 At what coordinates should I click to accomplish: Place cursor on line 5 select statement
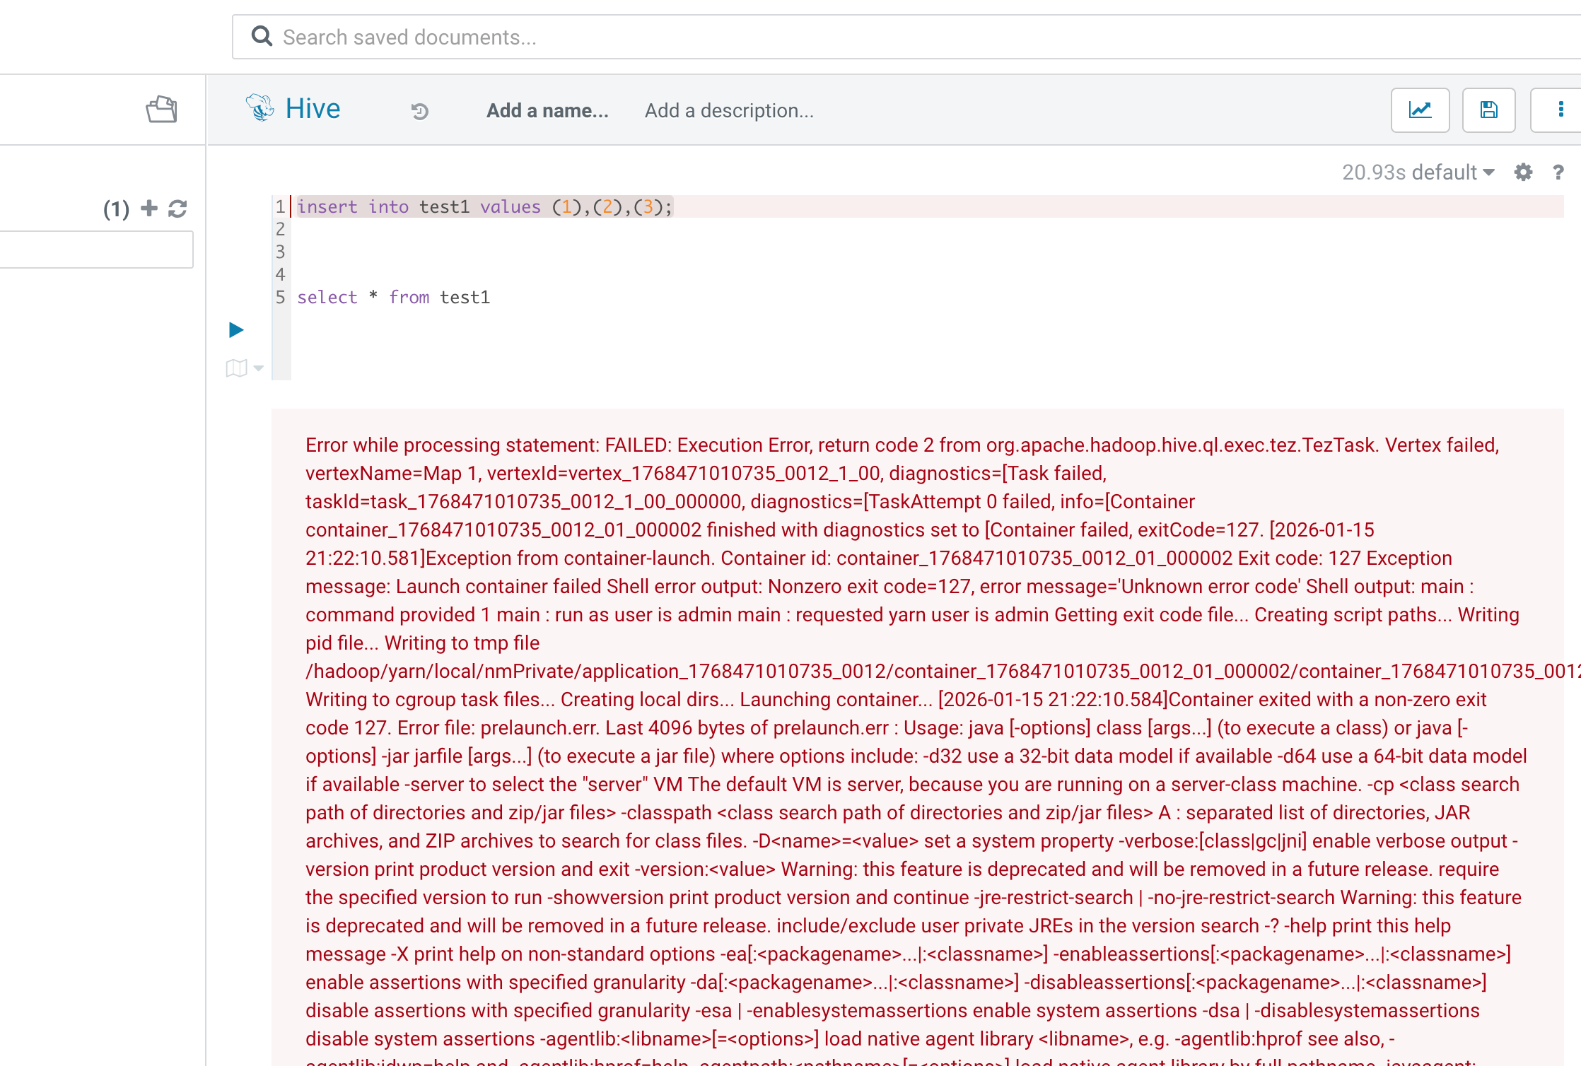coord(393,298)
